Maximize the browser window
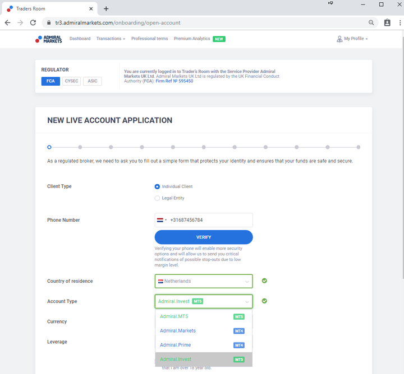The height and width of the screenshot is (374, 404). [x=382, y=4]
